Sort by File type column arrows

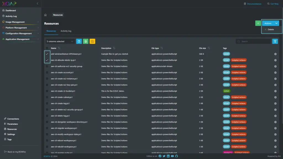[x=162, y=48]
